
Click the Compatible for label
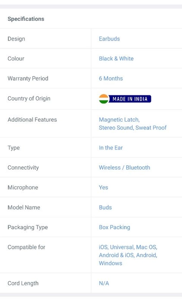pyautogui.click(x=26, y=247)
